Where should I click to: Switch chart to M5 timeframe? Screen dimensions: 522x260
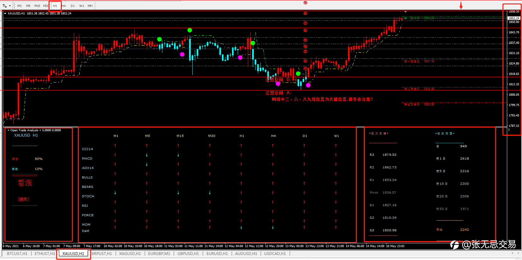pos(28,6)
